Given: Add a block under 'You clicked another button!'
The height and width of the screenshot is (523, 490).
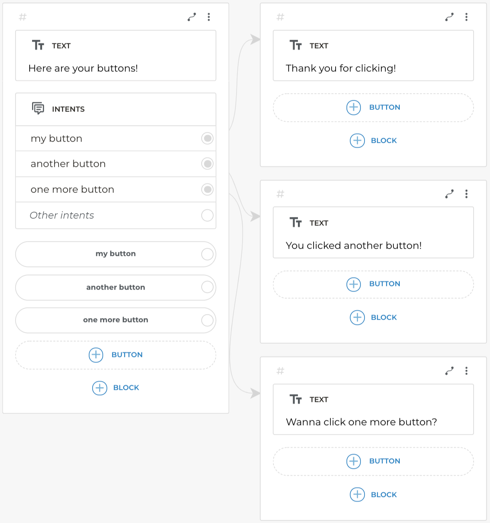Looking at the screenshot, I should coord(373,318).
